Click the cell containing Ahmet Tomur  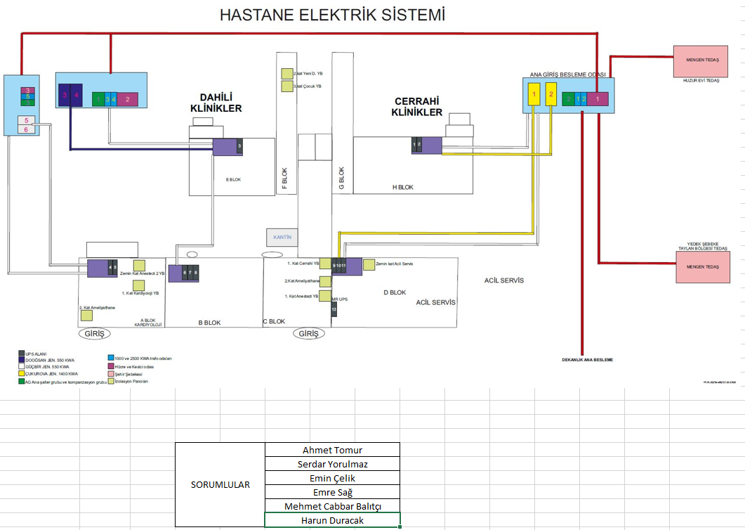pyautogui.click(x=332, y=450)
